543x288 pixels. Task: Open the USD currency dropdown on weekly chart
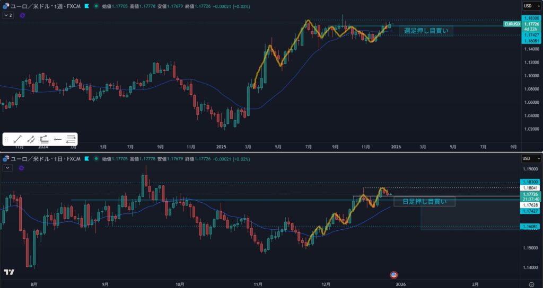(x=531, y=6)
